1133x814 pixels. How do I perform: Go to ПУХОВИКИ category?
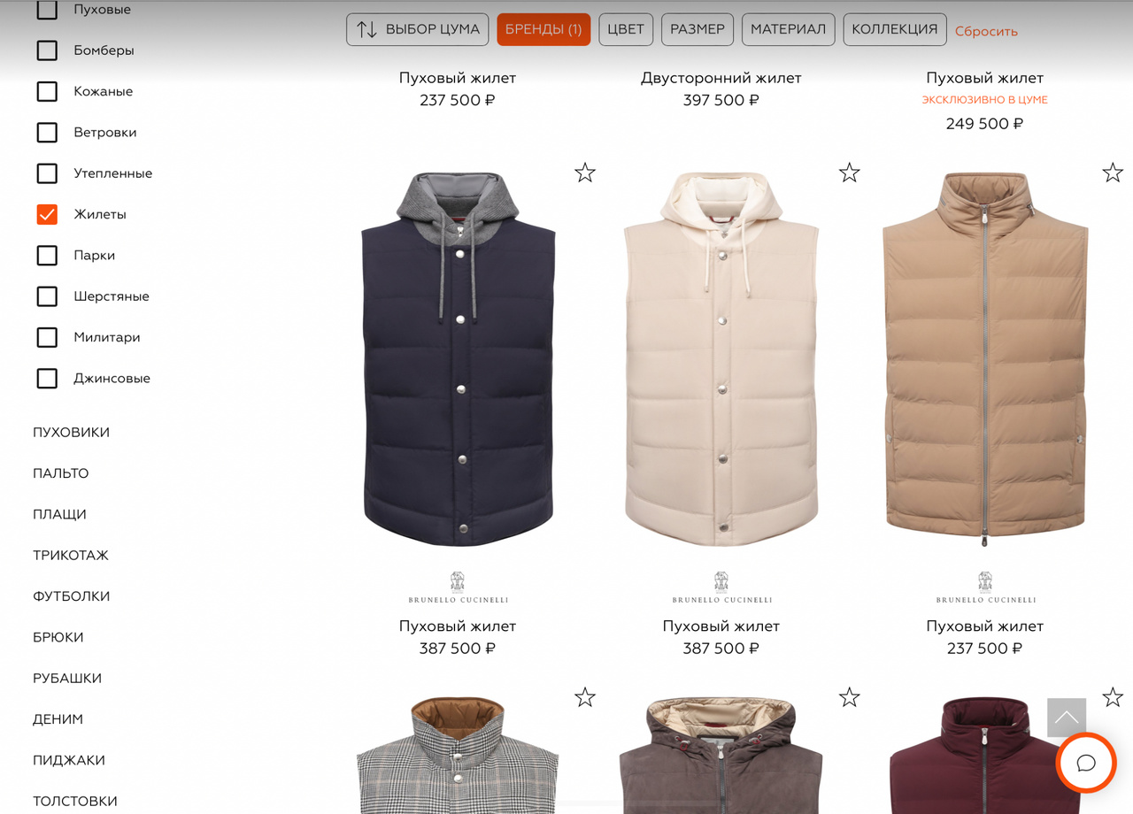pos(72,433)
